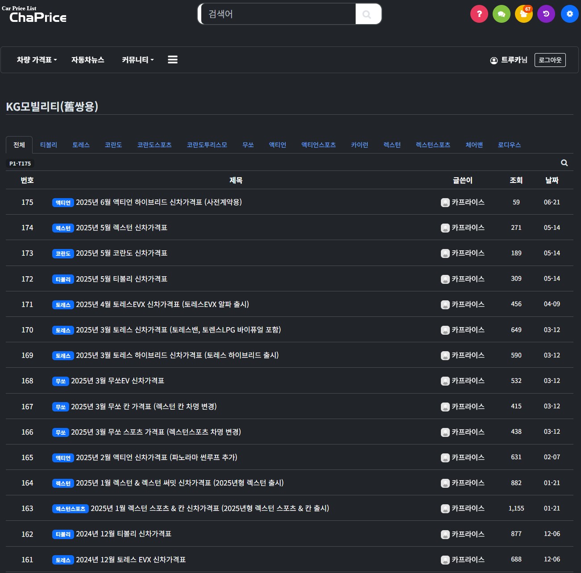The width and height of the screenshot is (581, 573).
Task: Open post 2025년 5월 코란도 신차가격표
Action: click(x=121, y=253)
